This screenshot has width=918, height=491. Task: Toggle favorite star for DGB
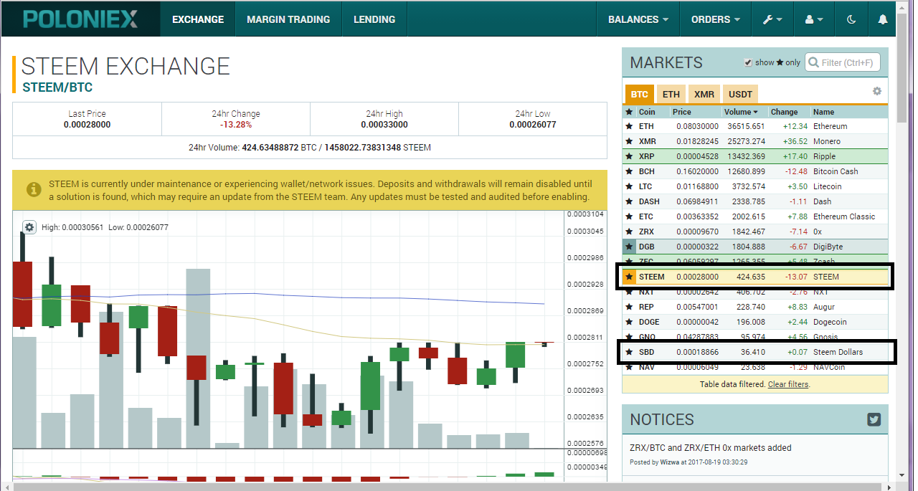(629, 247)
